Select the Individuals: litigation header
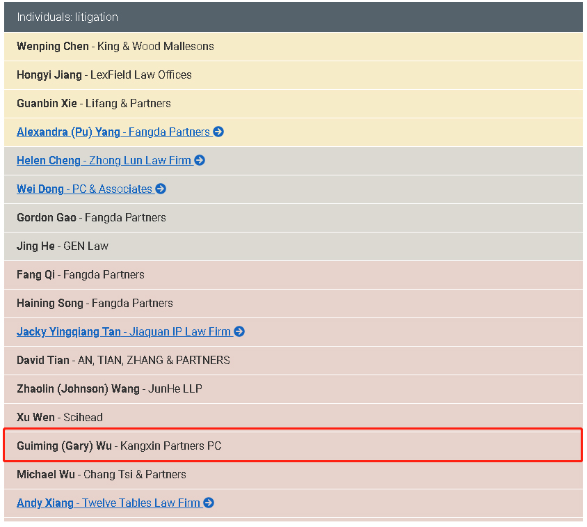587x527 pixels. tap(293, 17)
